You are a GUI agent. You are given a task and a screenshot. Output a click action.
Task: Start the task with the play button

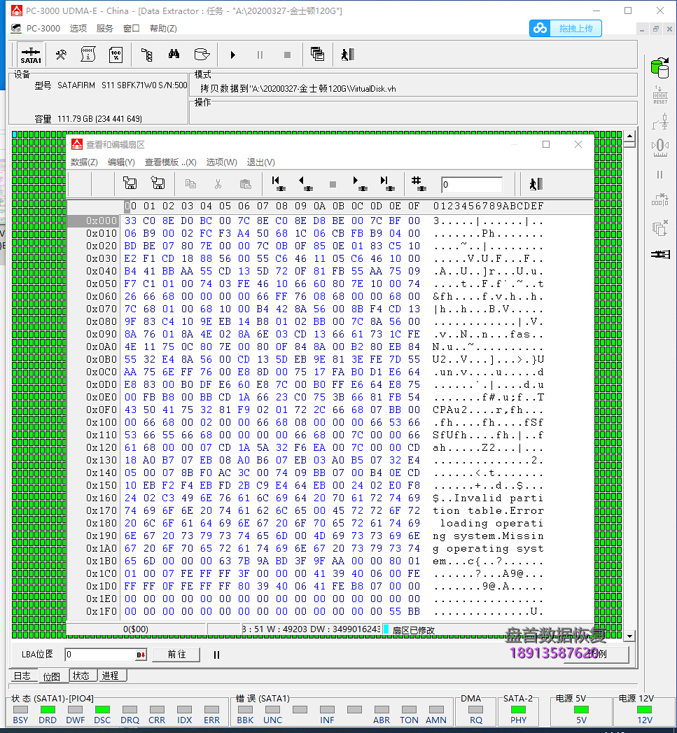click(x=233, y=55)
